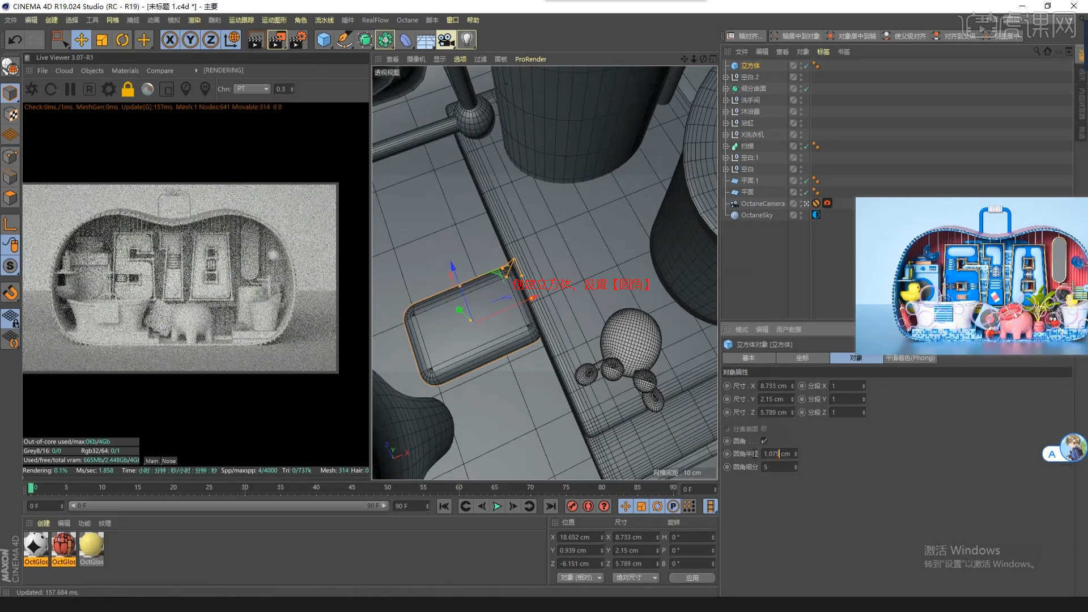
Task: Click the Camera object icon
Action: (446, 40)
